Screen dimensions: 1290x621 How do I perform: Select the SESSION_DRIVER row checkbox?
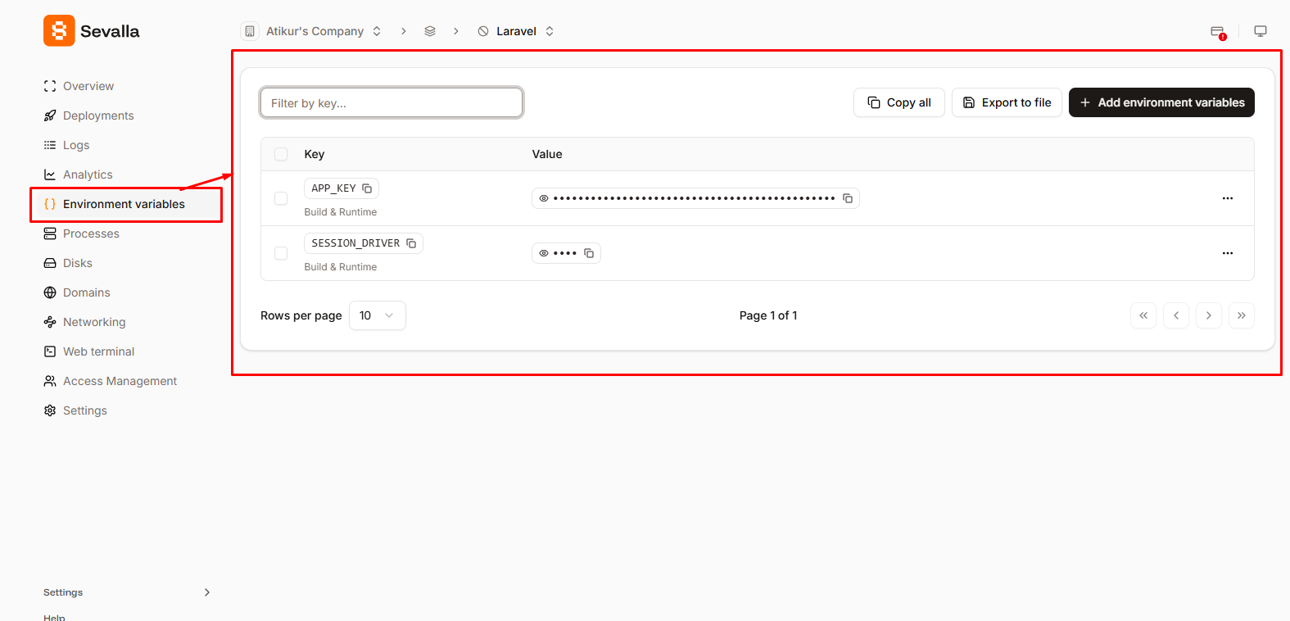coord(281,253)
